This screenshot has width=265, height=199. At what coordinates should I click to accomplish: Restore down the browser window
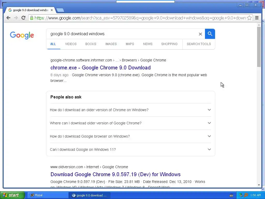coord(247,5)
